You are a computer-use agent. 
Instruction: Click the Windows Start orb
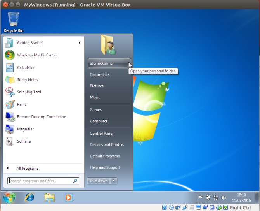click(9, 197)
